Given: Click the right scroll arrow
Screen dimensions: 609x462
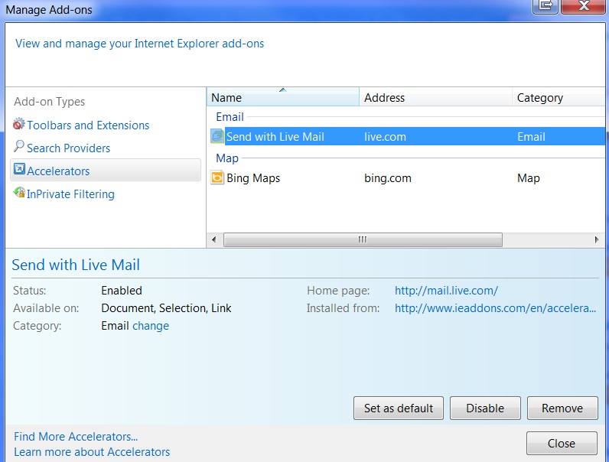Looking at the screenshot, I should click(597, 239).
